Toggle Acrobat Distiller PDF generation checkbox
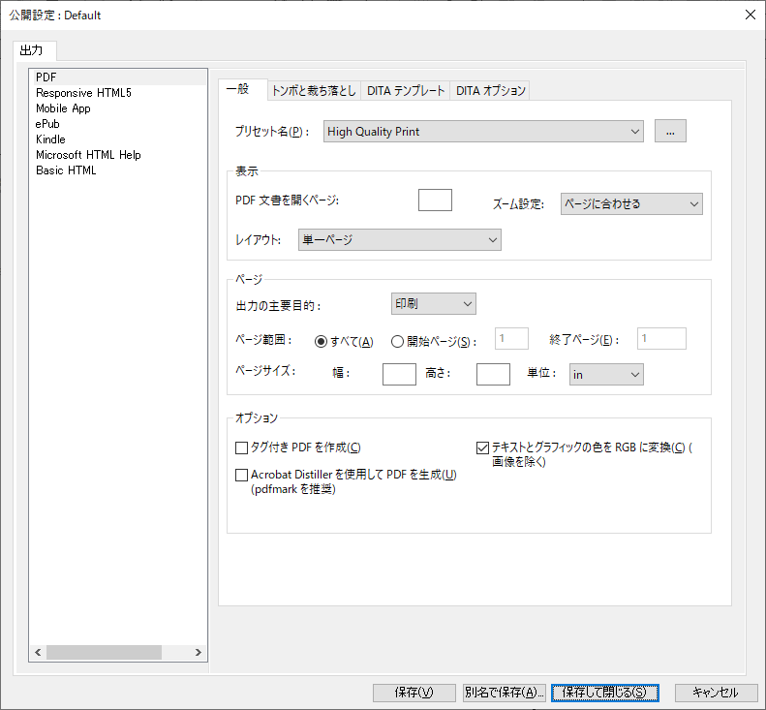This screenshot has width=766, height=710. [x=243, y=475]
